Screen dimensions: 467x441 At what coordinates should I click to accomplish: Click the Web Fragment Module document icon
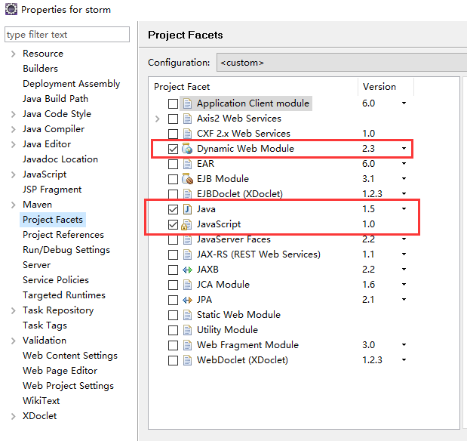pos(187,345)
